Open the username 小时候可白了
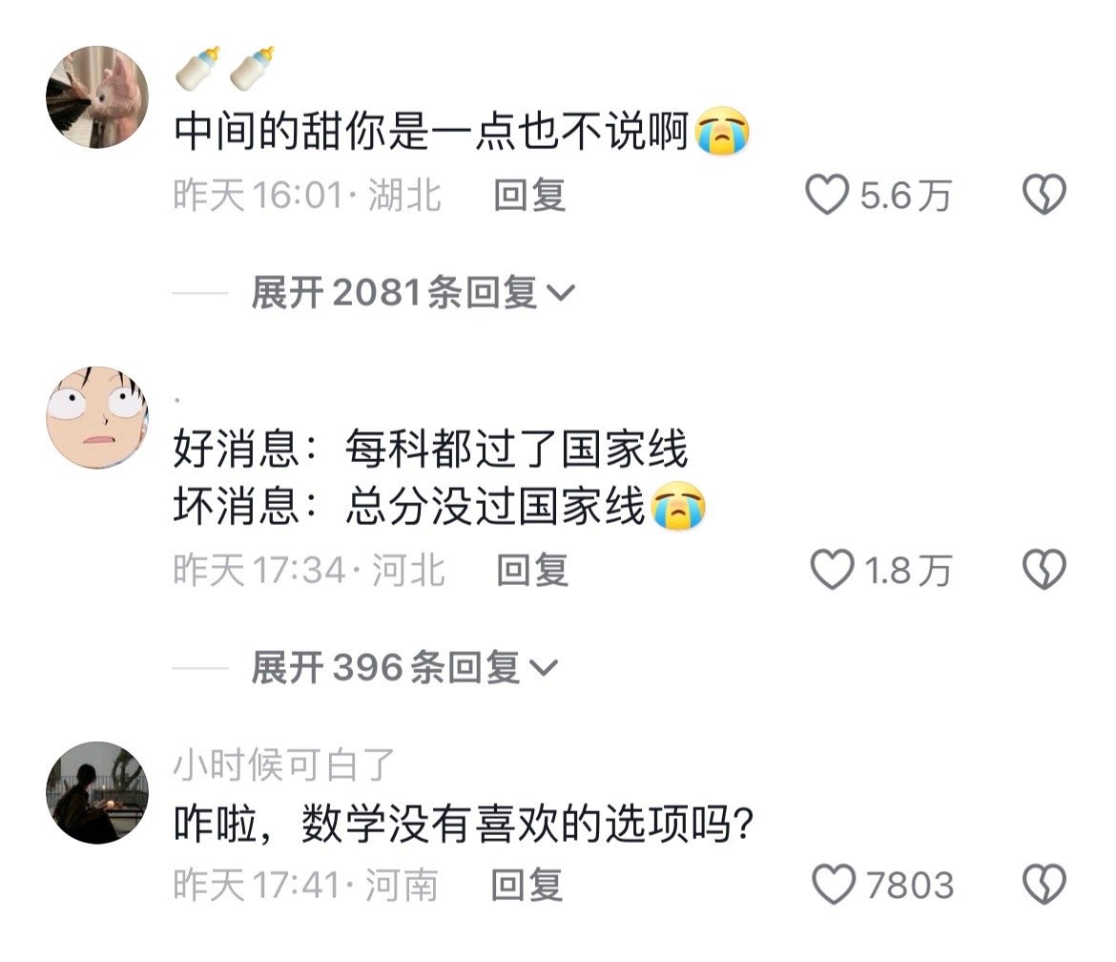Screen dimensions: 1116x962 (284, 764)
